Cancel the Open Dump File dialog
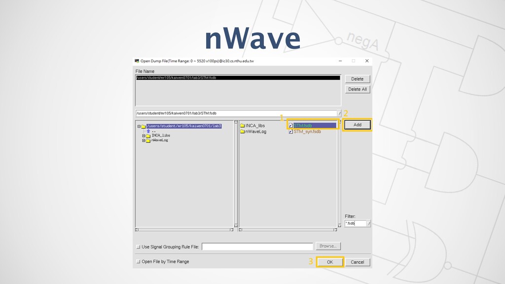505x284 pixels. 357,262
